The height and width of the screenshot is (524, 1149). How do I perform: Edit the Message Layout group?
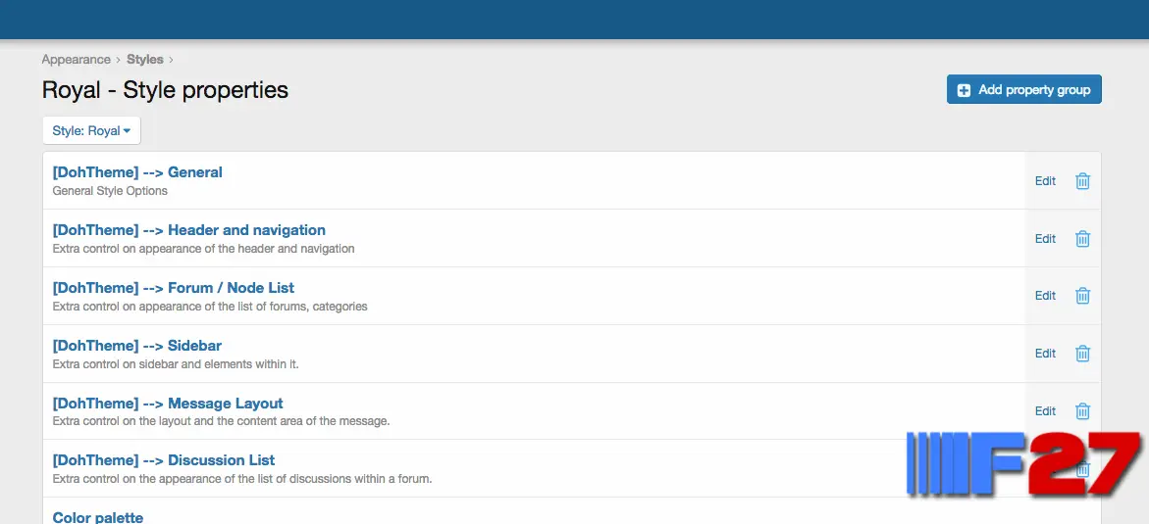pos(1045,411)
